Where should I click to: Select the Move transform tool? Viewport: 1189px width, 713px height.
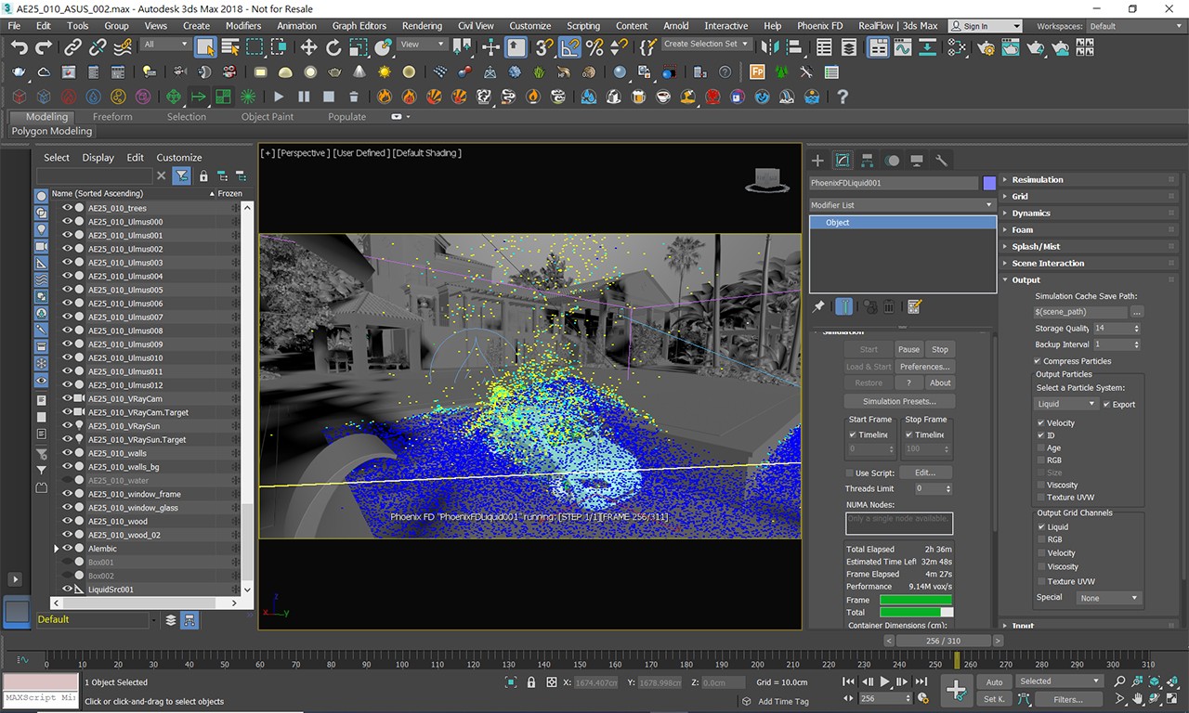pyautogui.click(x=308, y=47)
